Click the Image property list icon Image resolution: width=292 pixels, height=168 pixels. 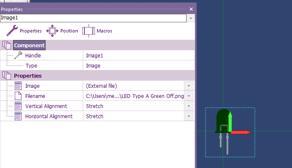coord(18,86)
